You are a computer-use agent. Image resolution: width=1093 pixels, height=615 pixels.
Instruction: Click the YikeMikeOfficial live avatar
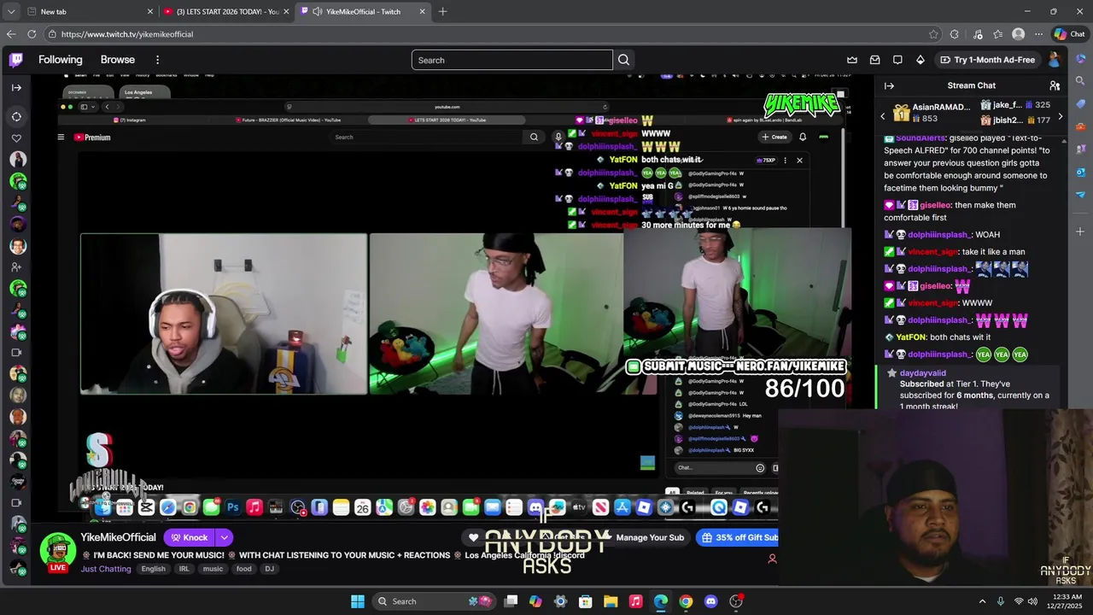click(x=57, y=551)
